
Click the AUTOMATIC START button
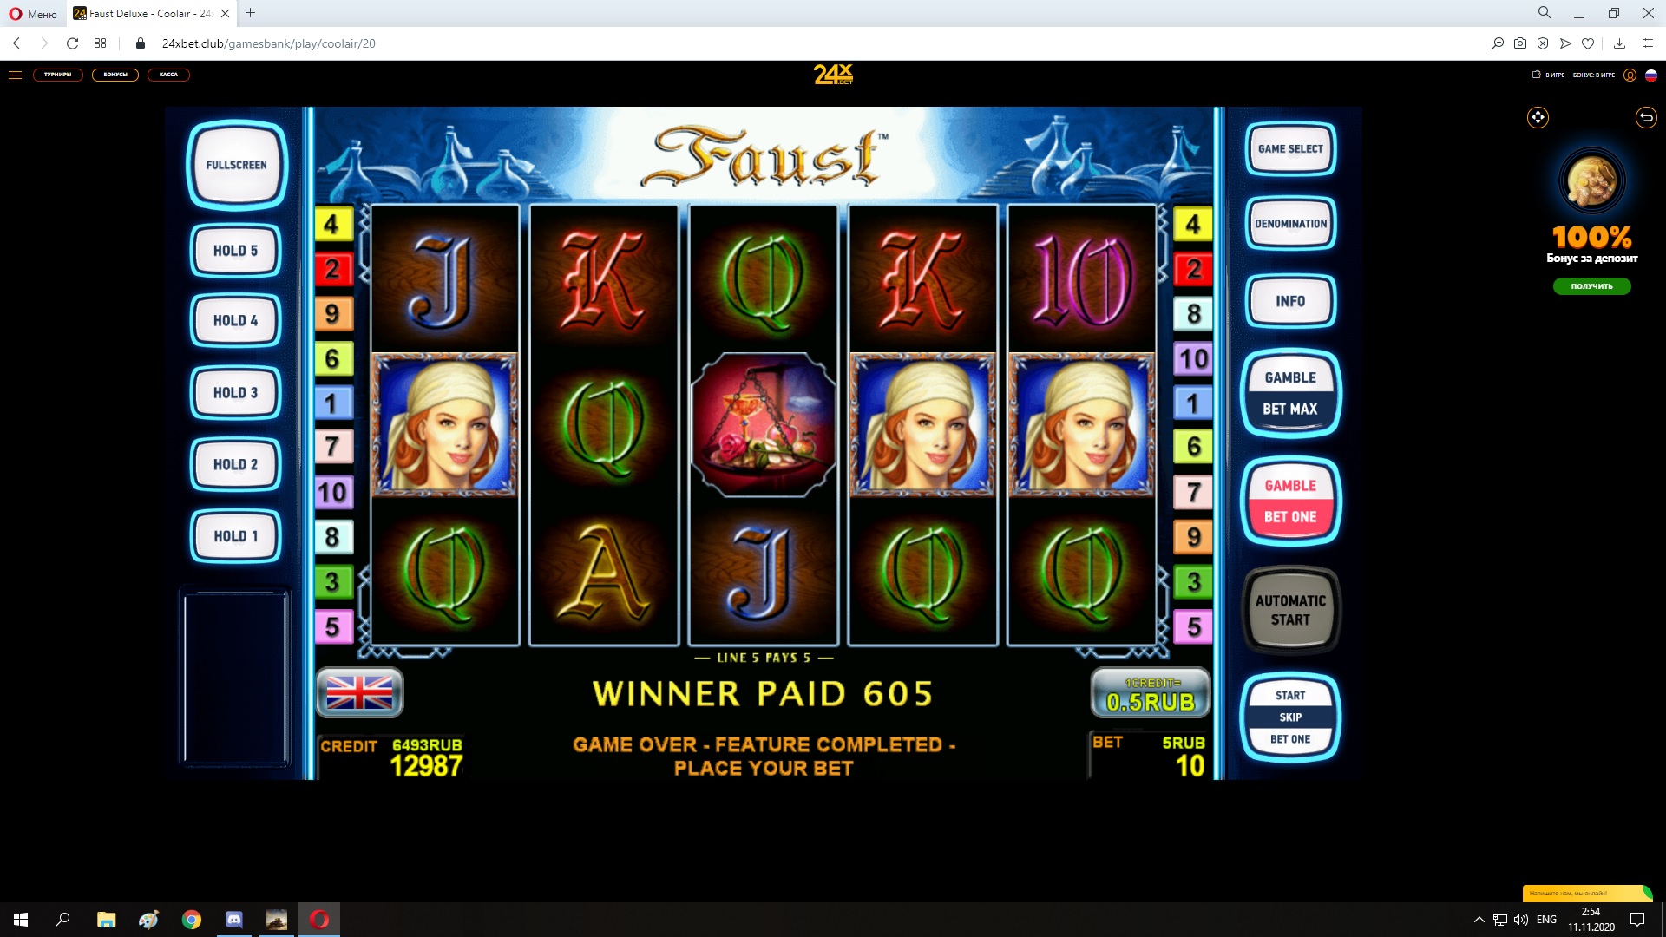point(1290,610)
